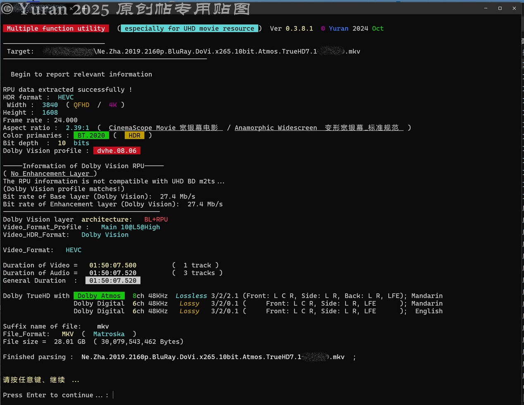Click the green 'BT.2020' badge
Screen dimensions: 524x405
tap(91, 135)
